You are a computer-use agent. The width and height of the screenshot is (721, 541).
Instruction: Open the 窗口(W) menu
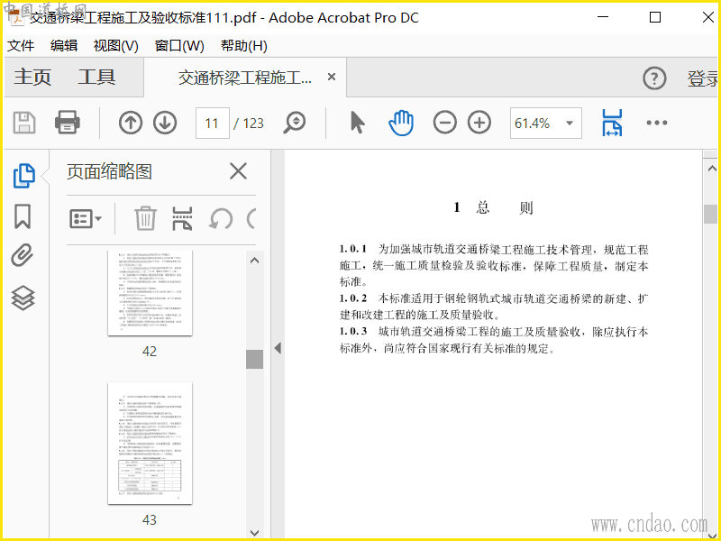point(179,46)
